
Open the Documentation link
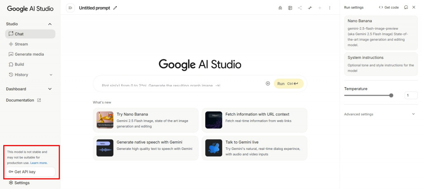[x=23, y=100]
